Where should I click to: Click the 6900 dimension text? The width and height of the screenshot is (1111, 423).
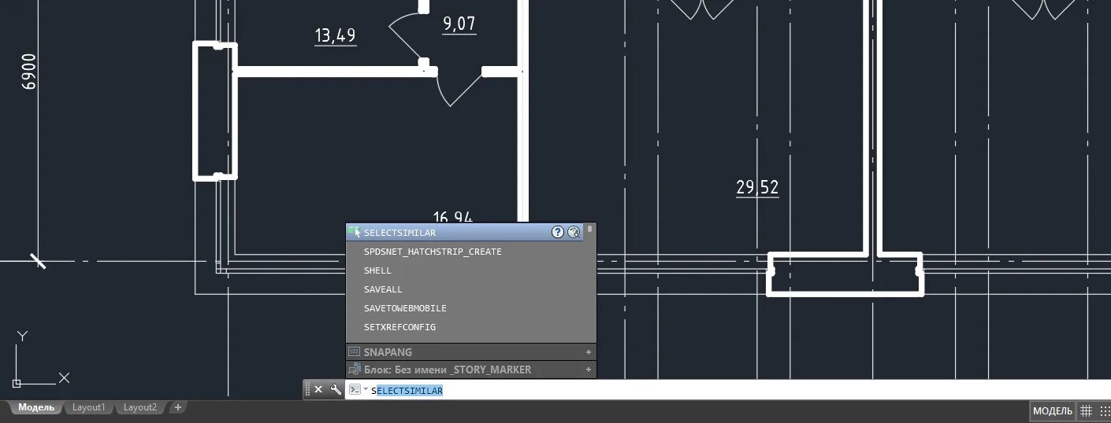tap(29, 72)
